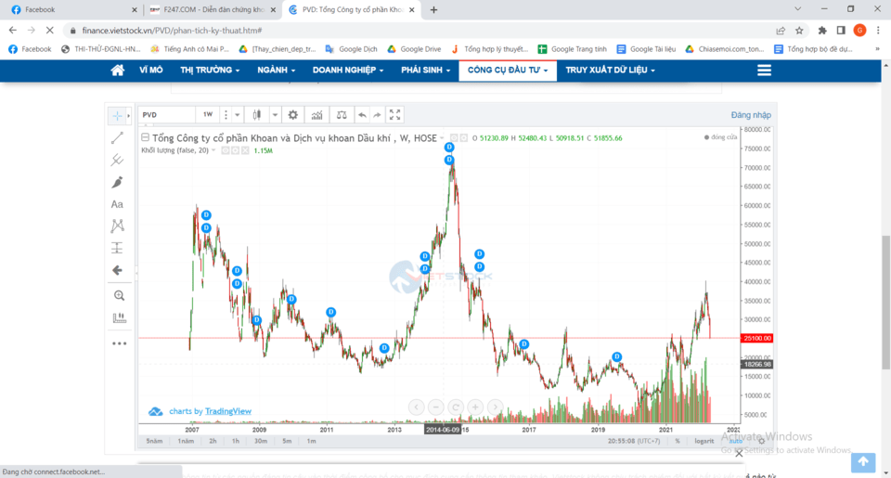Click the left arrow back icon in drawing sidebar

pyautogui.click(x=117, y=270)
